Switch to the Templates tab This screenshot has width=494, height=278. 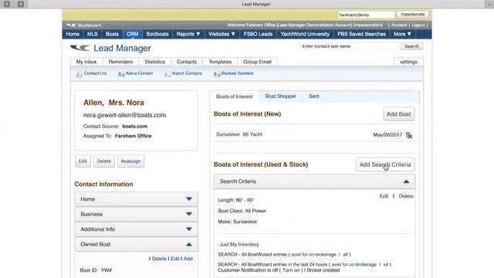tap(220, 62)
